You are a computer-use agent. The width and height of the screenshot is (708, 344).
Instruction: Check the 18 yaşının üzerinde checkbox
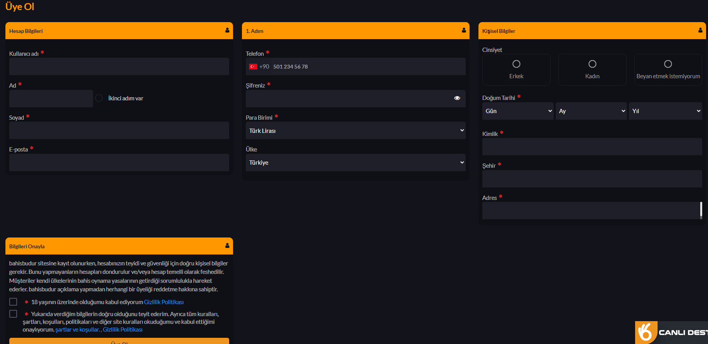coord(13,302)
